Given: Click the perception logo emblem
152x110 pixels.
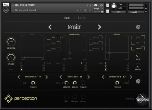Looking at the screenshot, I should tap(8, 99).
